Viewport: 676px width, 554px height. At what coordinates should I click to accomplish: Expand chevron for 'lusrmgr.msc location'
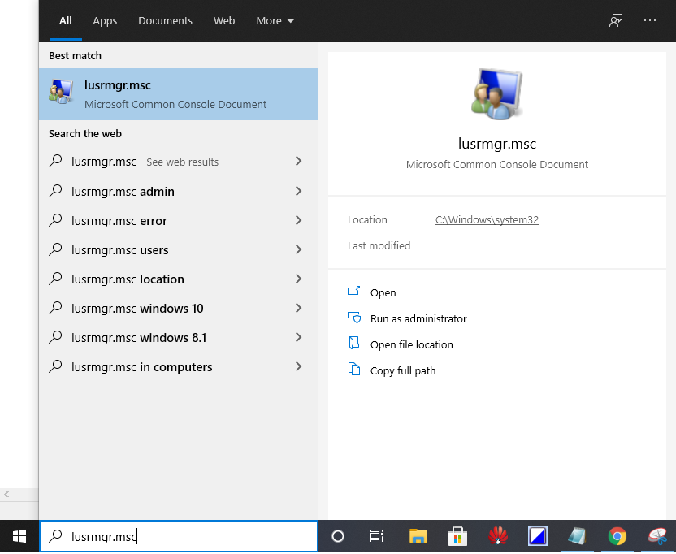click(x=298, y=279)
